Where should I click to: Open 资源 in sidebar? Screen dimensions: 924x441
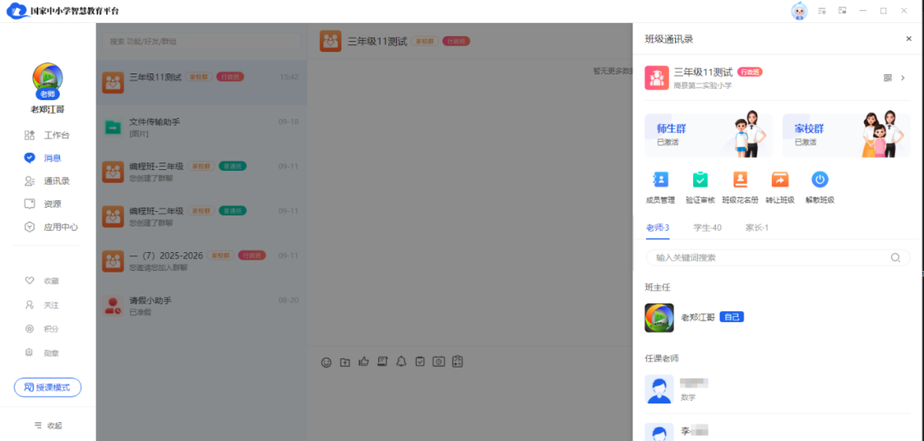(x=43, y=203)
